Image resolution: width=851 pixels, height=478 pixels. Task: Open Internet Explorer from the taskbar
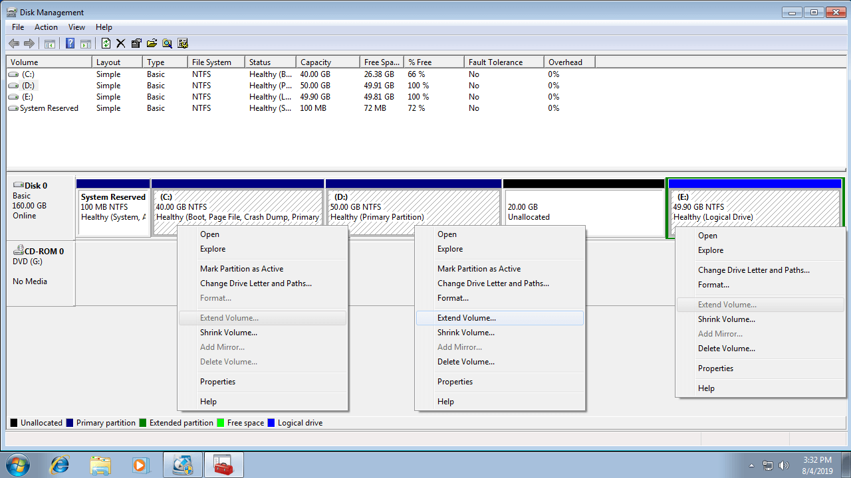(x=60, y=465)
